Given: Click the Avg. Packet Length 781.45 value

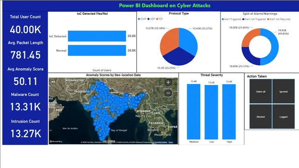Looking at the screenshot, I should point(25,55).
